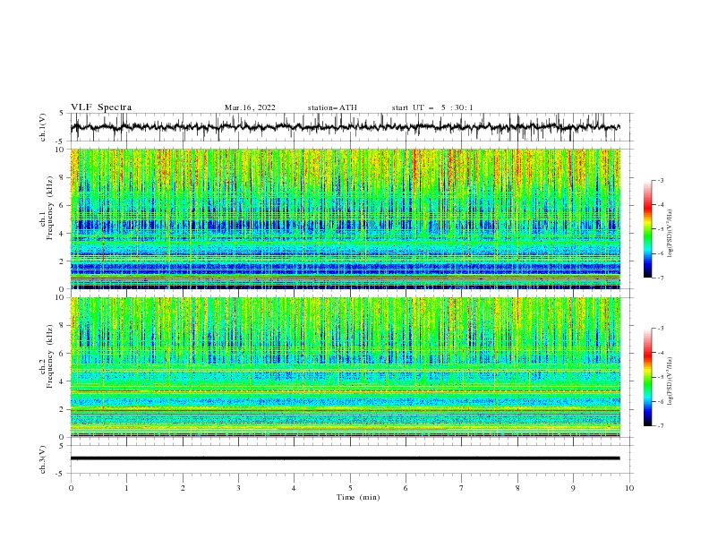
Task: Select the ch.3(V) axis label
Action: coord(43,459)
